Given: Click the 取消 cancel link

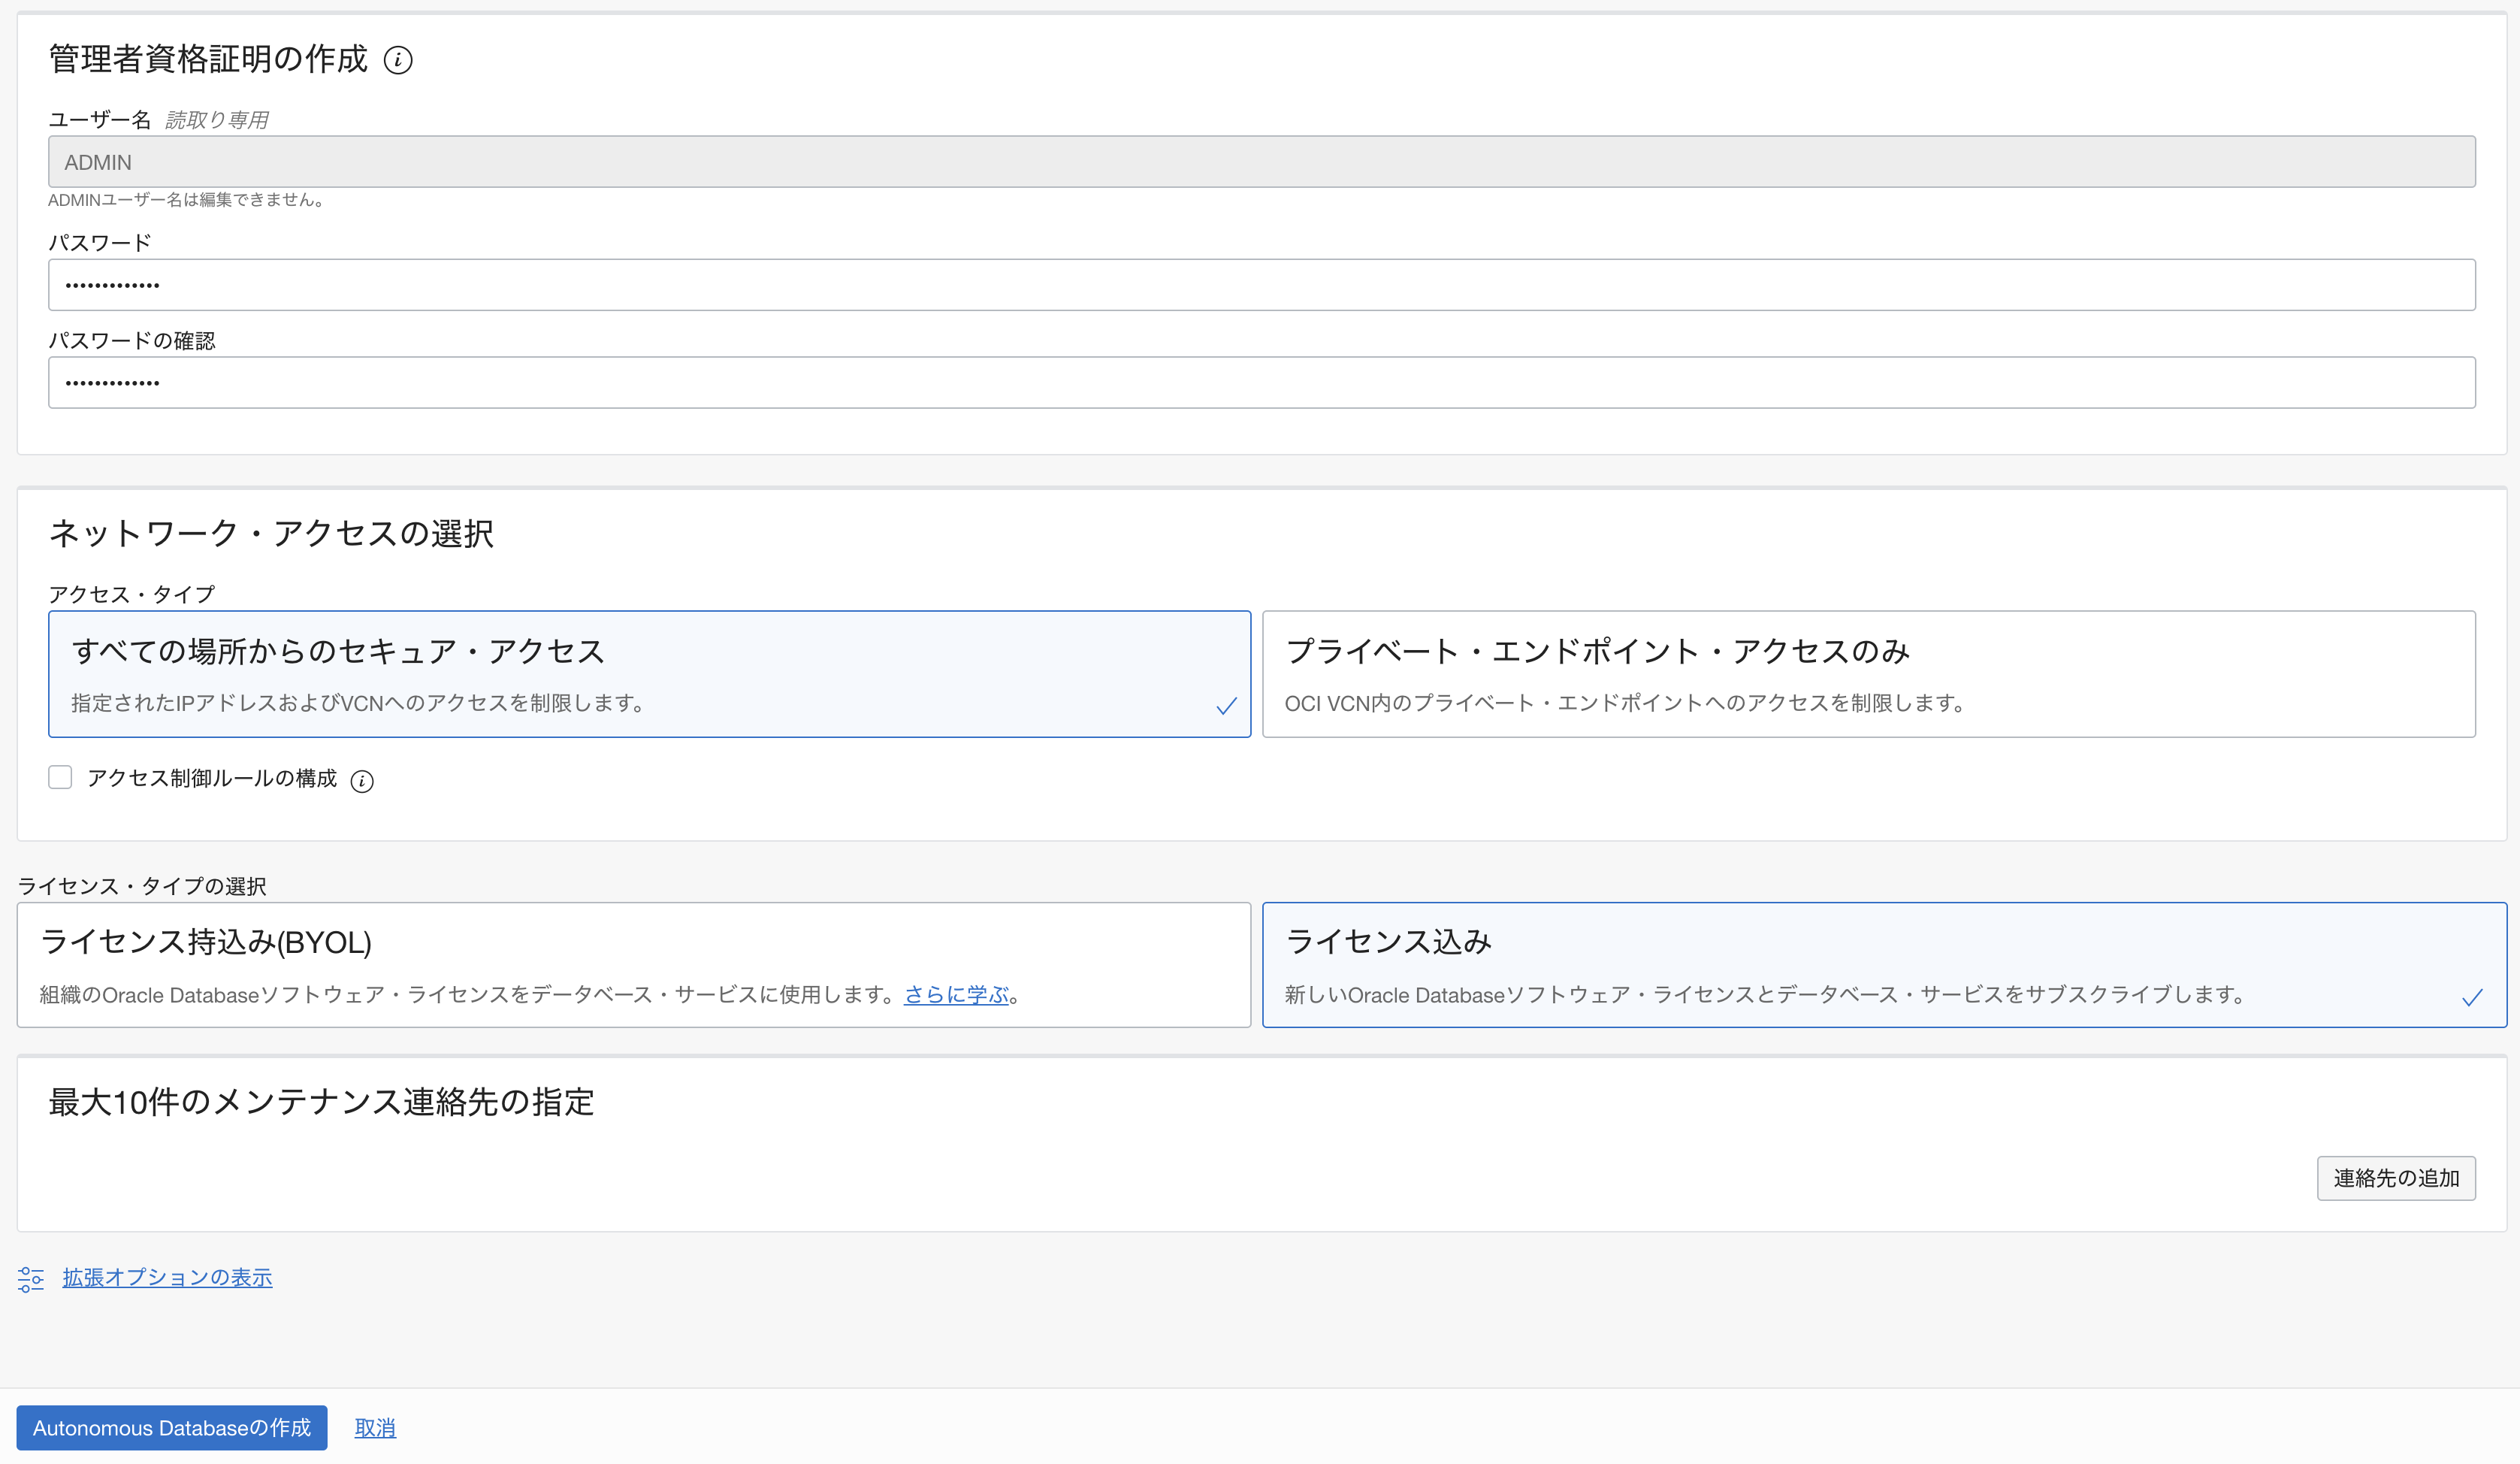Looking at the screenshot, I should coord(375,1427).
